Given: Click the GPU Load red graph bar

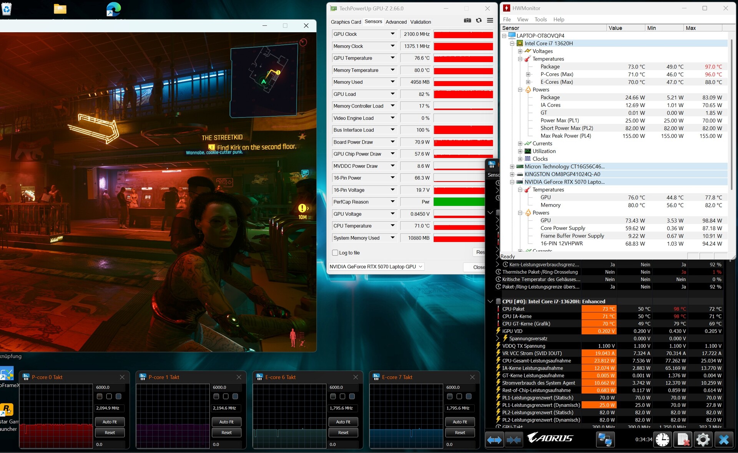Looking at the screenshot, I should (x=463, y=94).
